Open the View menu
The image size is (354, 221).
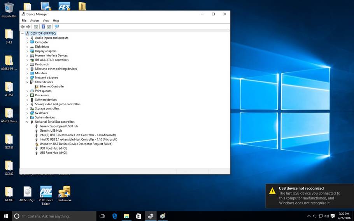coord(46,21)
